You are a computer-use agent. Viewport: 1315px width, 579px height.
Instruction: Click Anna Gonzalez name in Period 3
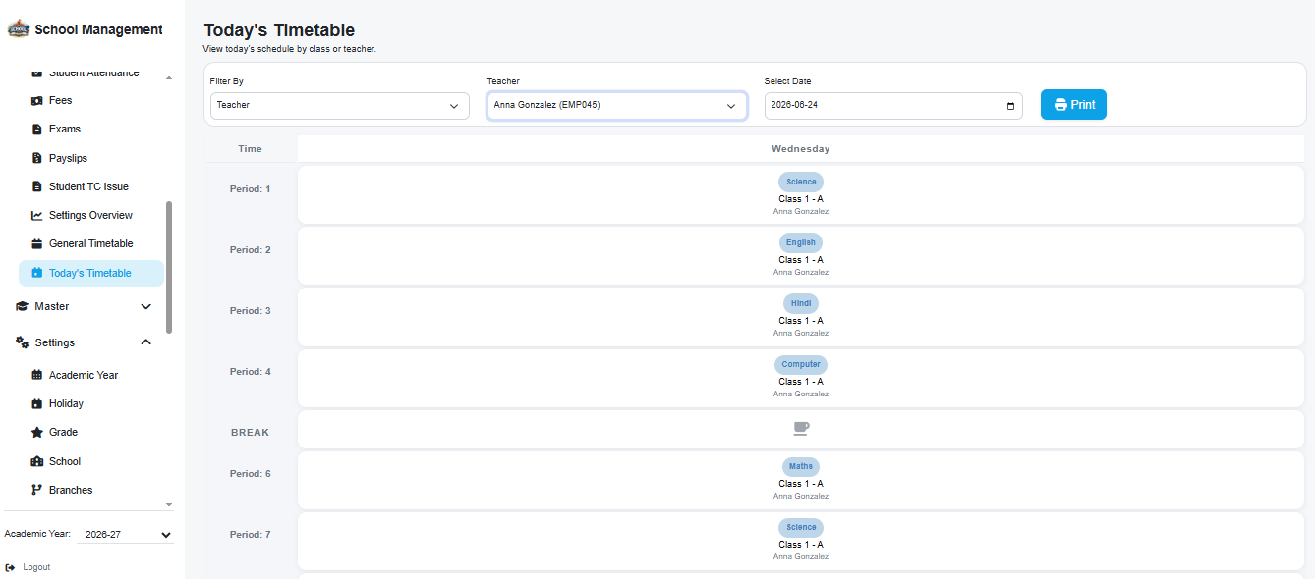(801, 333)
